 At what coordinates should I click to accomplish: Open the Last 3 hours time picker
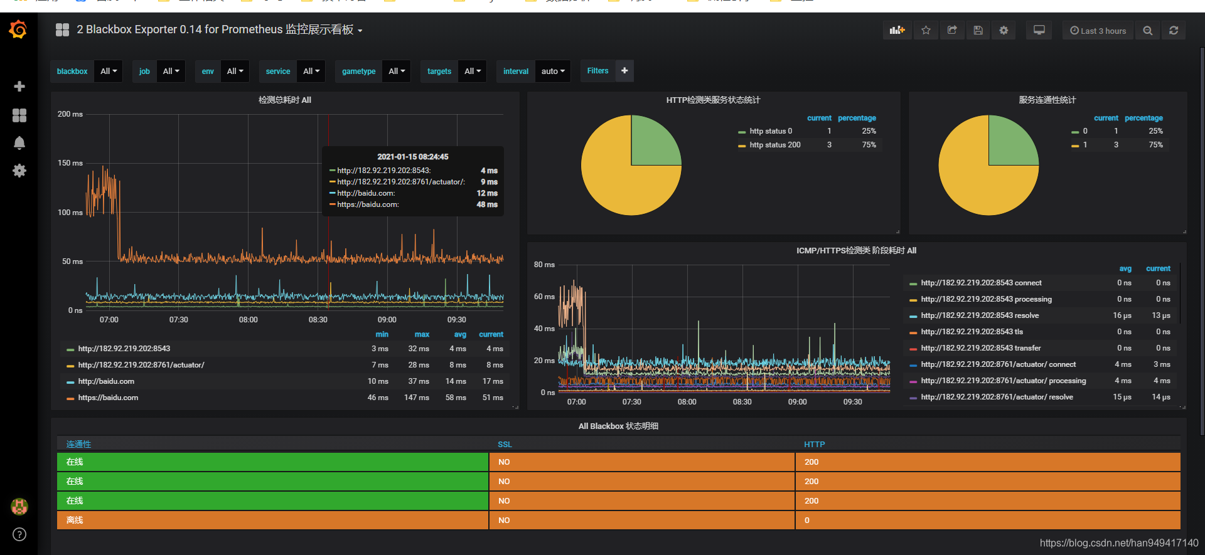1098,30
